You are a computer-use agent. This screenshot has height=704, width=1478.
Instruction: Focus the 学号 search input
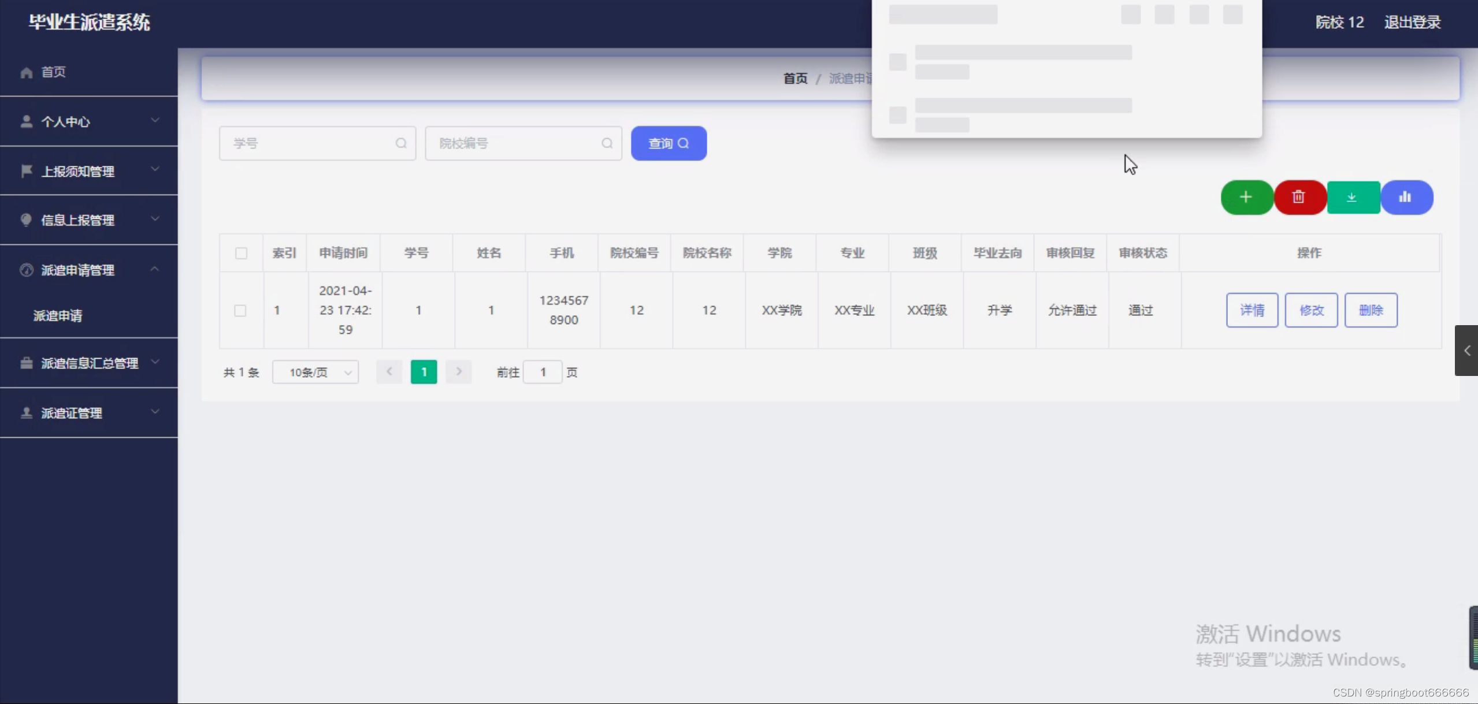point(317,143)
